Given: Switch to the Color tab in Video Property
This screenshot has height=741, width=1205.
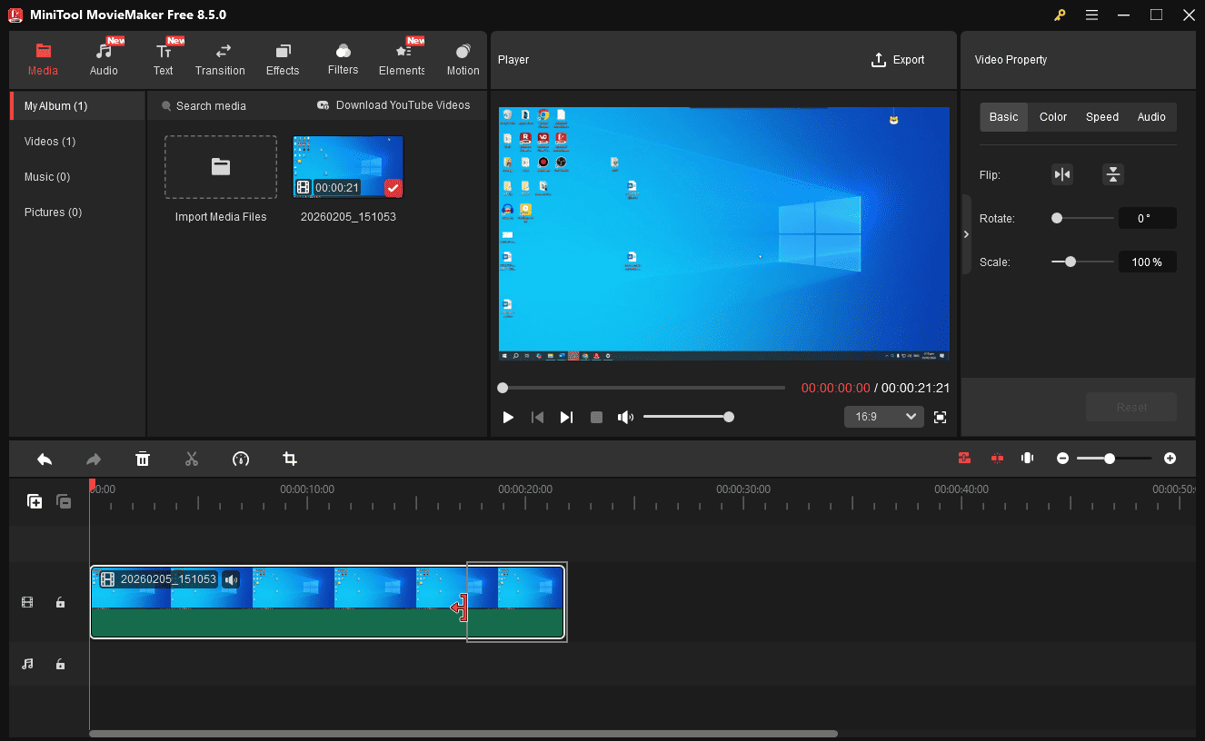Looking at the screenshot, I should click(x=1052, y=116).
